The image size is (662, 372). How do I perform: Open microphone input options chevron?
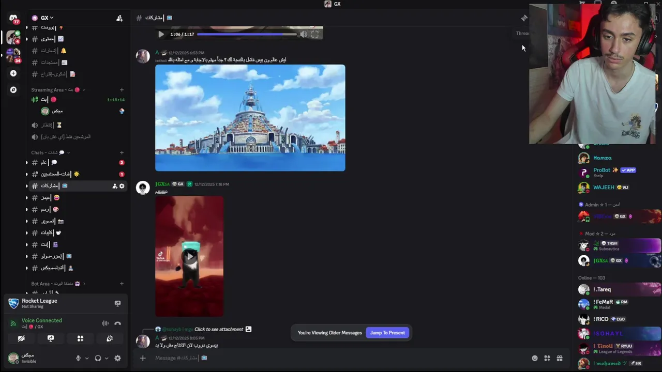click(x=86, y=358)
